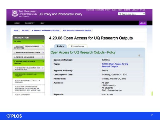Switch to the Policy tab
The image size is (160, 120).
[x=60, y=46]
